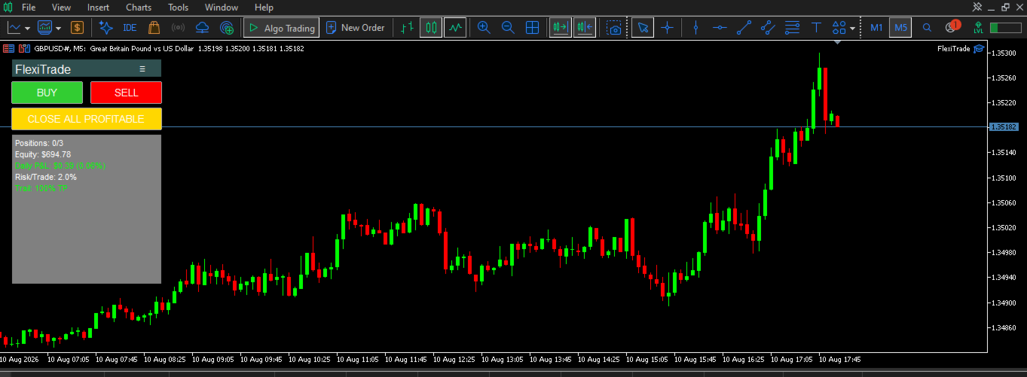The width and height of the screenshot is (1027, 377).
Task: Switch chart to bar chart
Action: (407, 28)
